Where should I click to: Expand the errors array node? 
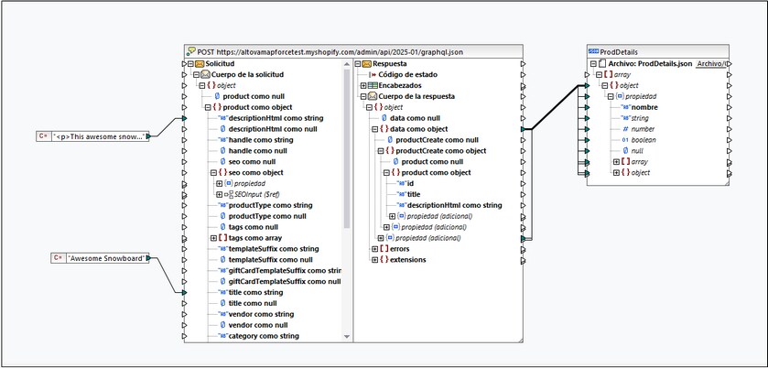coord(374,249)
